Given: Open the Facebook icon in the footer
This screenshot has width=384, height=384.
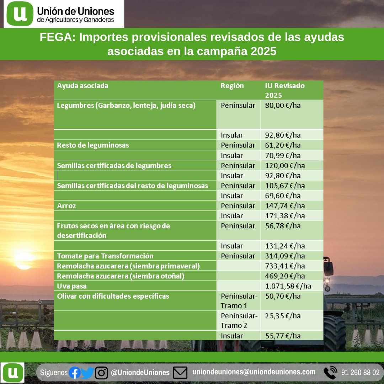Looking at the screenshot, I should point(74,373).
